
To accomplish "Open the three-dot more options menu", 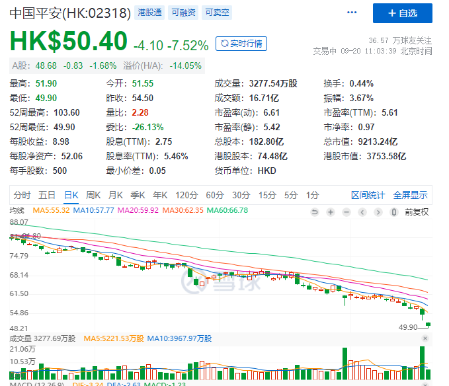I will pyautogui.click(x=352, y=13).
